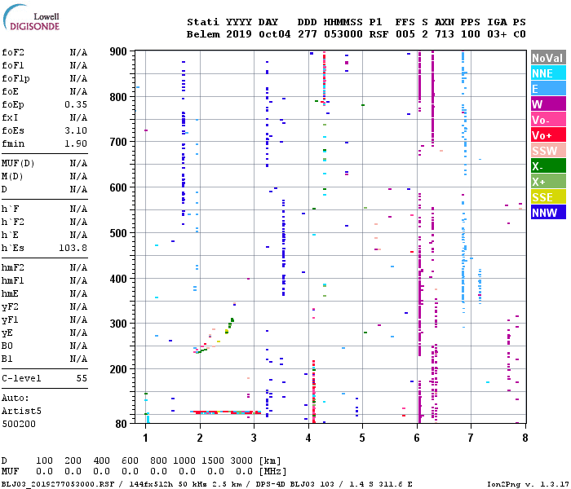This screenshot has width=571, height=489.
Task: Click the MUF(D) parameter label
Action: pyautogui.click(x=18, y=163)
